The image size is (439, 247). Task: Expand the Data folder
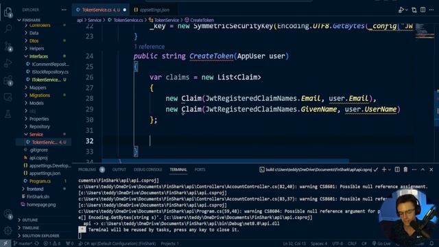pyautogui.click(x=34, y=33)
